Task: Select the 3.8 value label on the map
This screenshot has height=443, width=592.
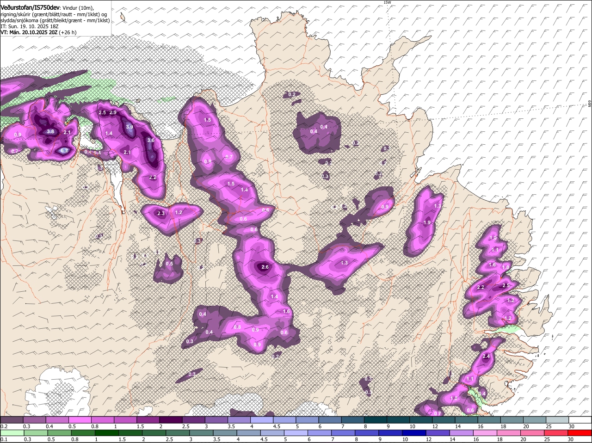Action: pyautogui.click(x=50, y=131)
